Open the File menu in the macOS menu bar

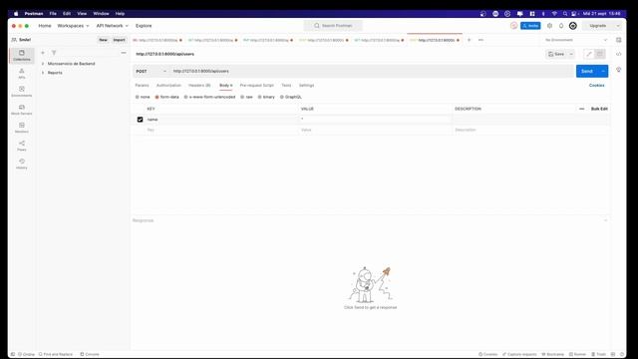53,13
